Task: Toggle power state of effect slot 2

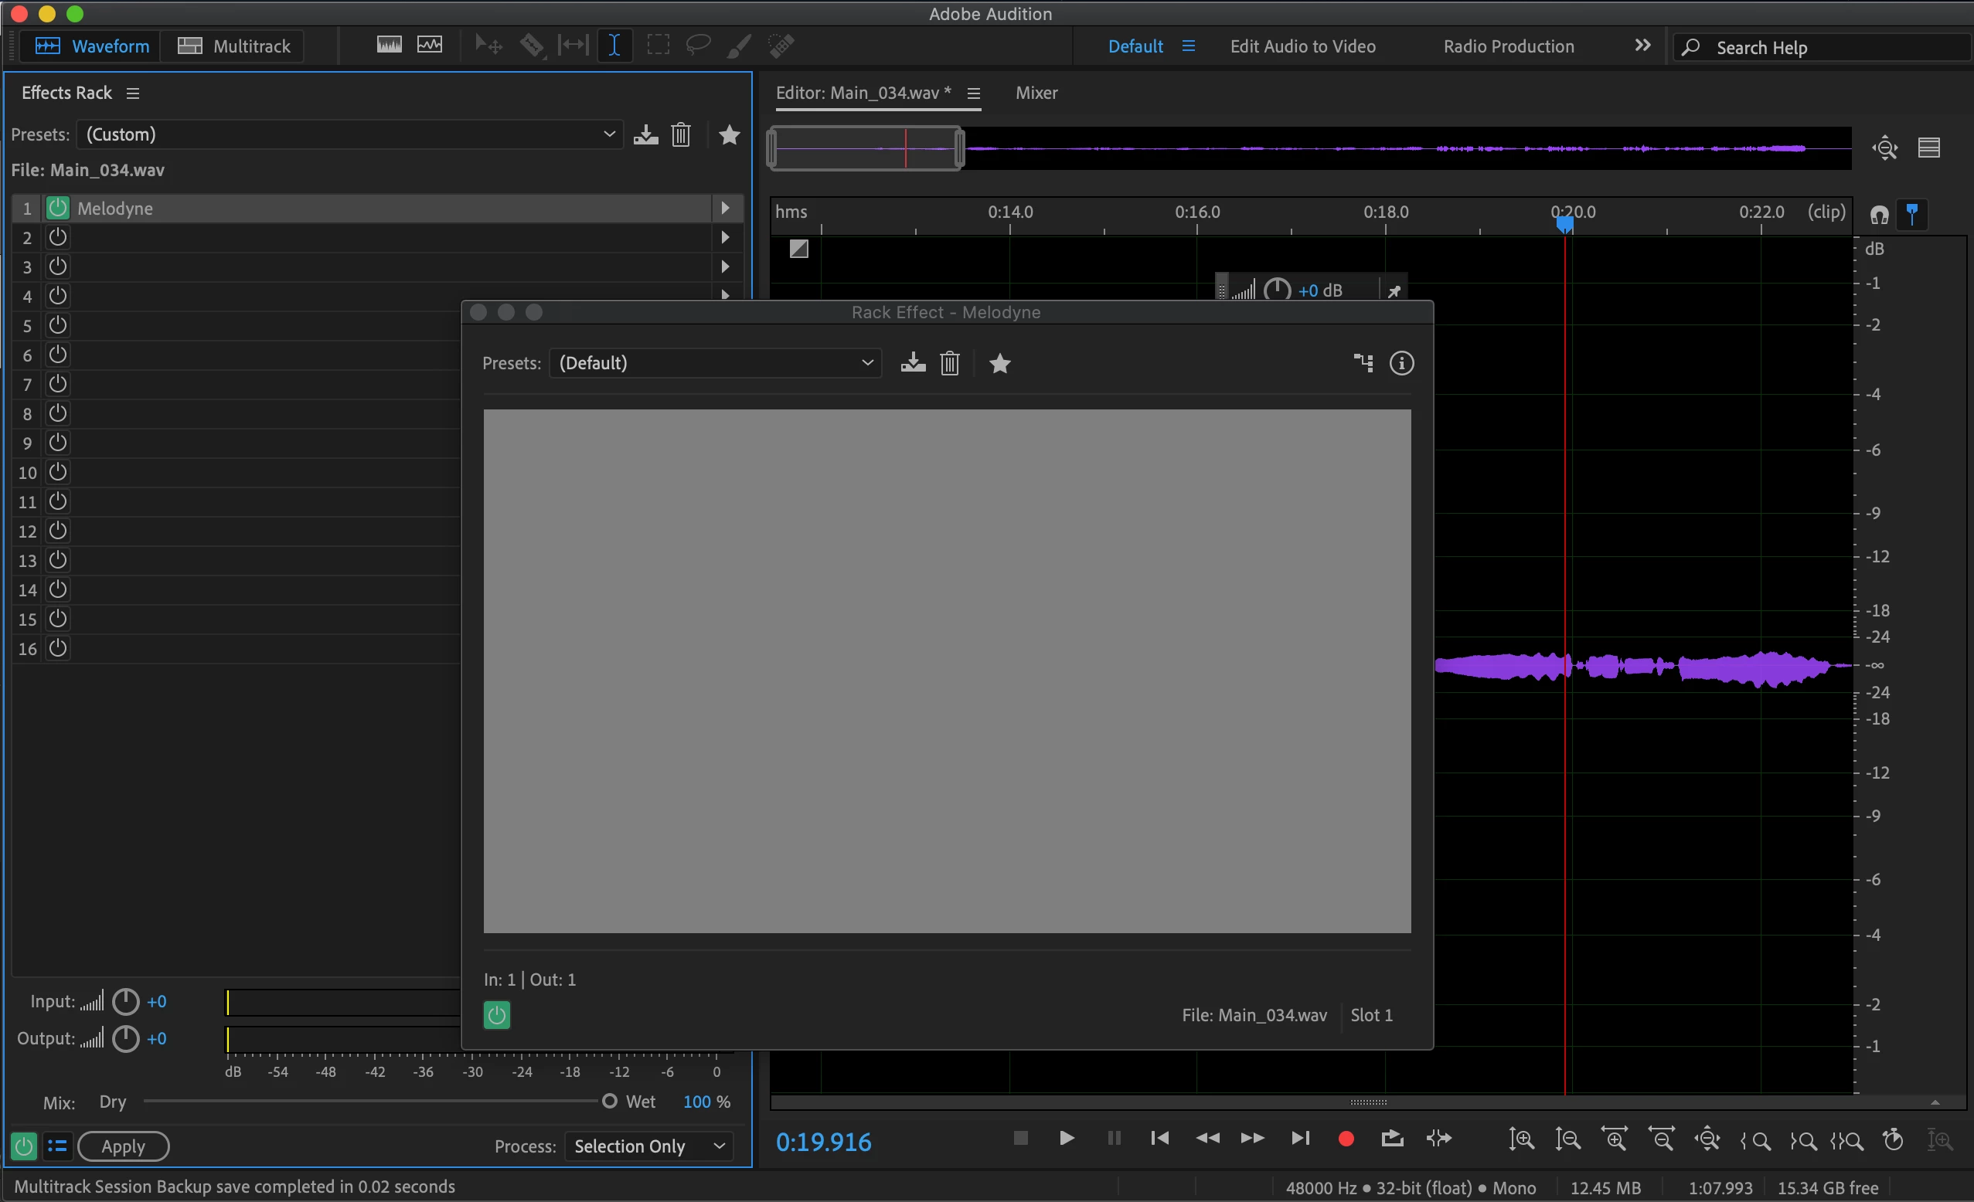Action: 58,238
